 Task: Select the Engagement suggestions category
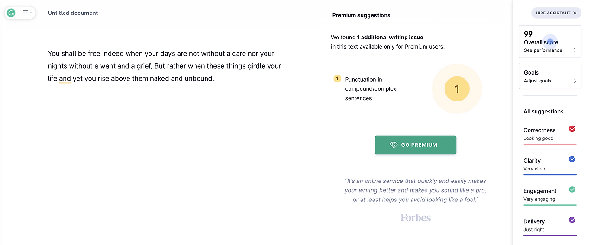(540, 191)
